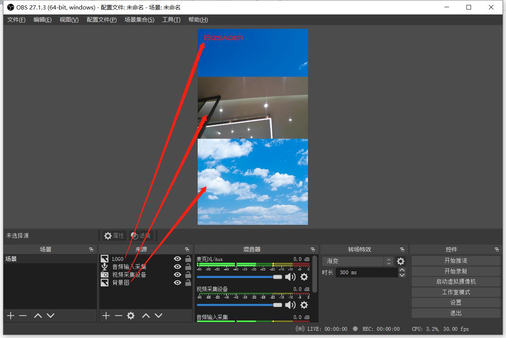Move scene up in the list
Image resolution: width=506 pixels, height=338 pixels.
pos(38,316)
